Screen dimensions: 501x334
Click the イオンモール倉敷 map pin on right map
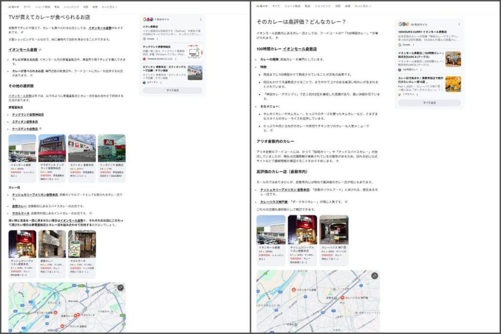294,290
